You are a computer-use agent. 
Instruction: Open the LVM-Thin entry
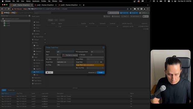(39, 48)
